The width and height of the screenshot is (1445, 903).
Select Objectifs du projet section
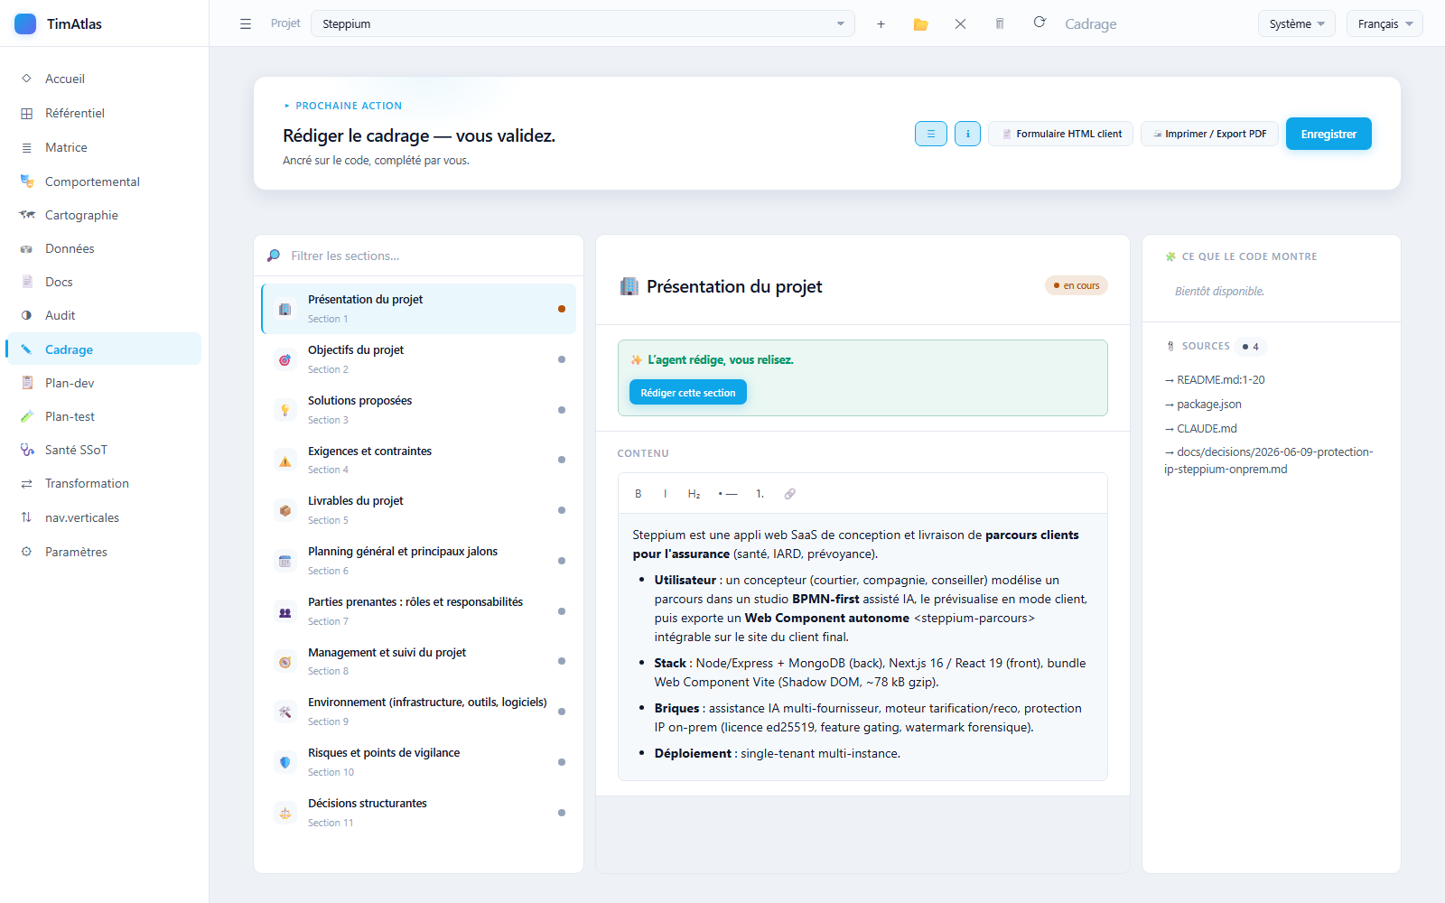point(418,359)
